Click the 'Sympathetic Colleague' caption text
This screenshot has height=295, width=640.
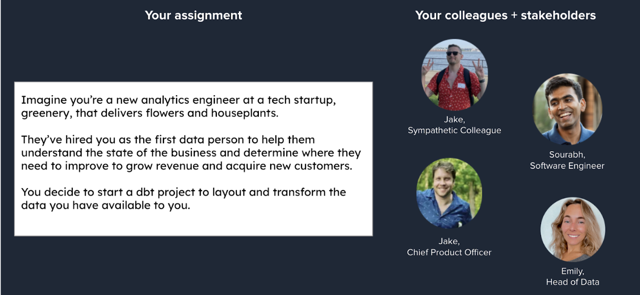coord(454,131)
